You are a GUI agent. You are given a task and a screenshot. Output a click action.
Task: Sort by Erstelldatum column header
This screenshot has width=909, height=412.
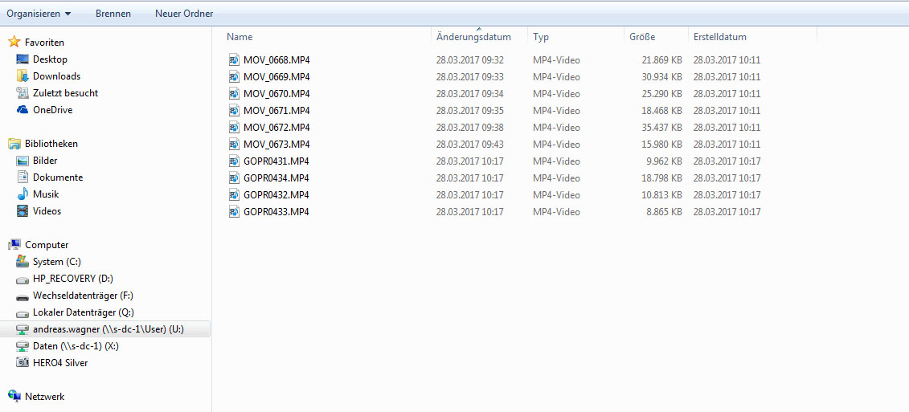[719, 37]
